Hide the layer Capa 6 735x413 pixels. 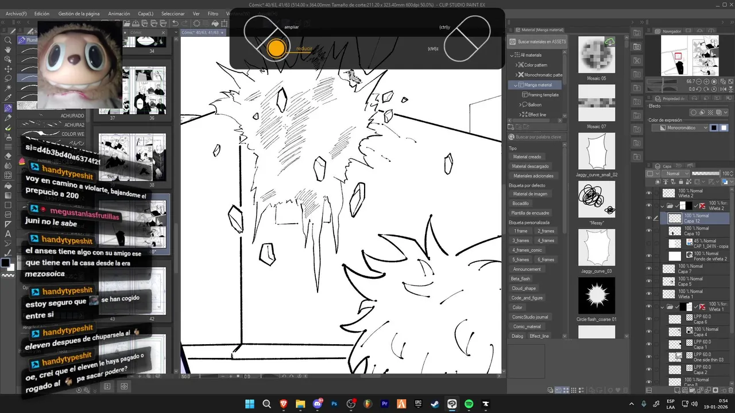coord(649,319)
